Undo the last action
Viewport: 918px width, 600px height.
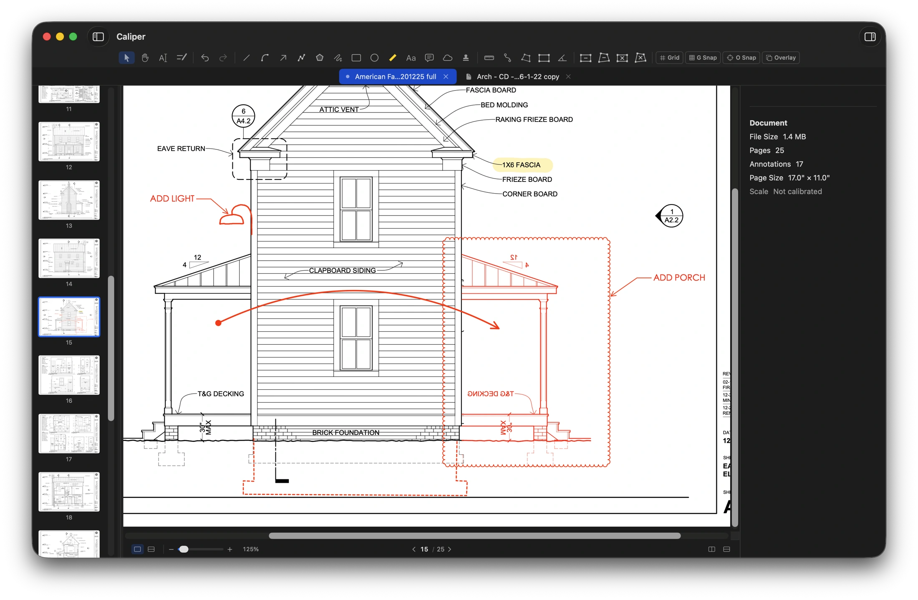coord(205,58)
